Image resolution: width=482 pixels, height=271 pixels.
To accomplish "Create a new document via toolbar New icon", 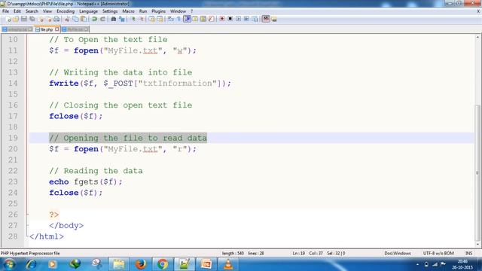I will pos(8,19).
